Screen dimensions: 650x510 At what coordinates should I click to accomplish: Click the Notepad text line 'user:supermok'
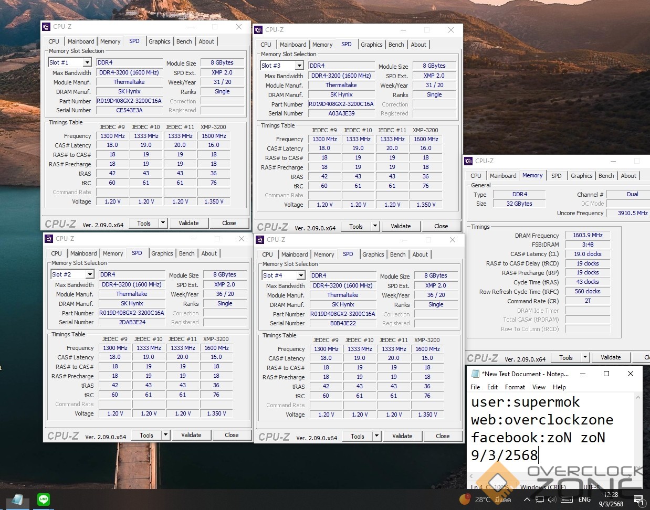pos(525,402)
